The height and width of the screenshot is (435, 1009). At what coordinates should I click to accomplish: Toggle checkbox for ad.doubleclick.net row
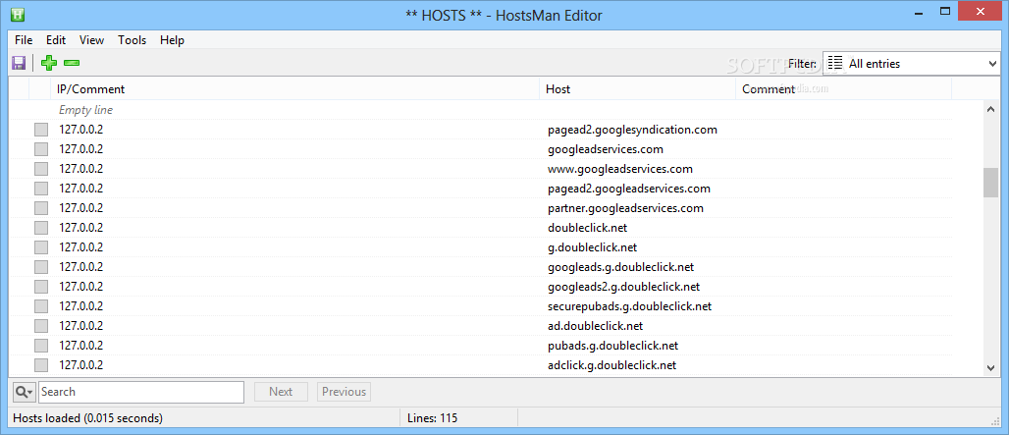pyautogui.click(x=41, y=326)
